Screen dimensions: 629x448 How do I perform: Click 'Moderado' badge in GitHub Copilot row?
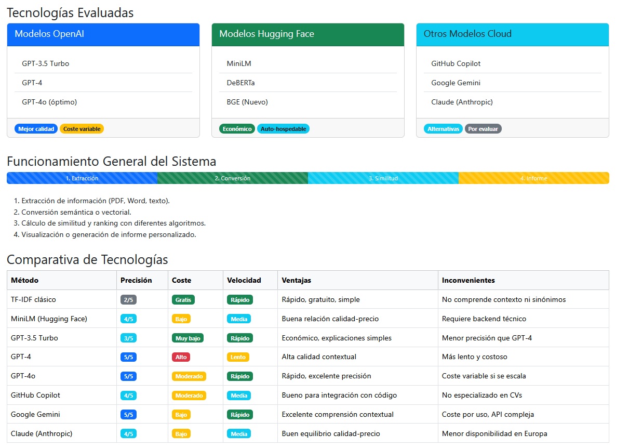pos(189,396)
